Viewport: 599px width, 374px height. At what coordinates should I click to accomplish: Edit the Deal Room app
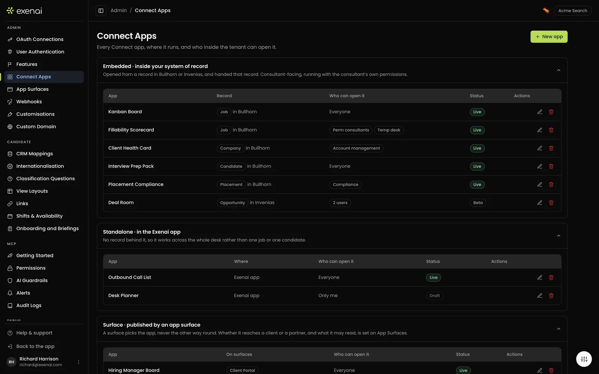pos(540,203)
